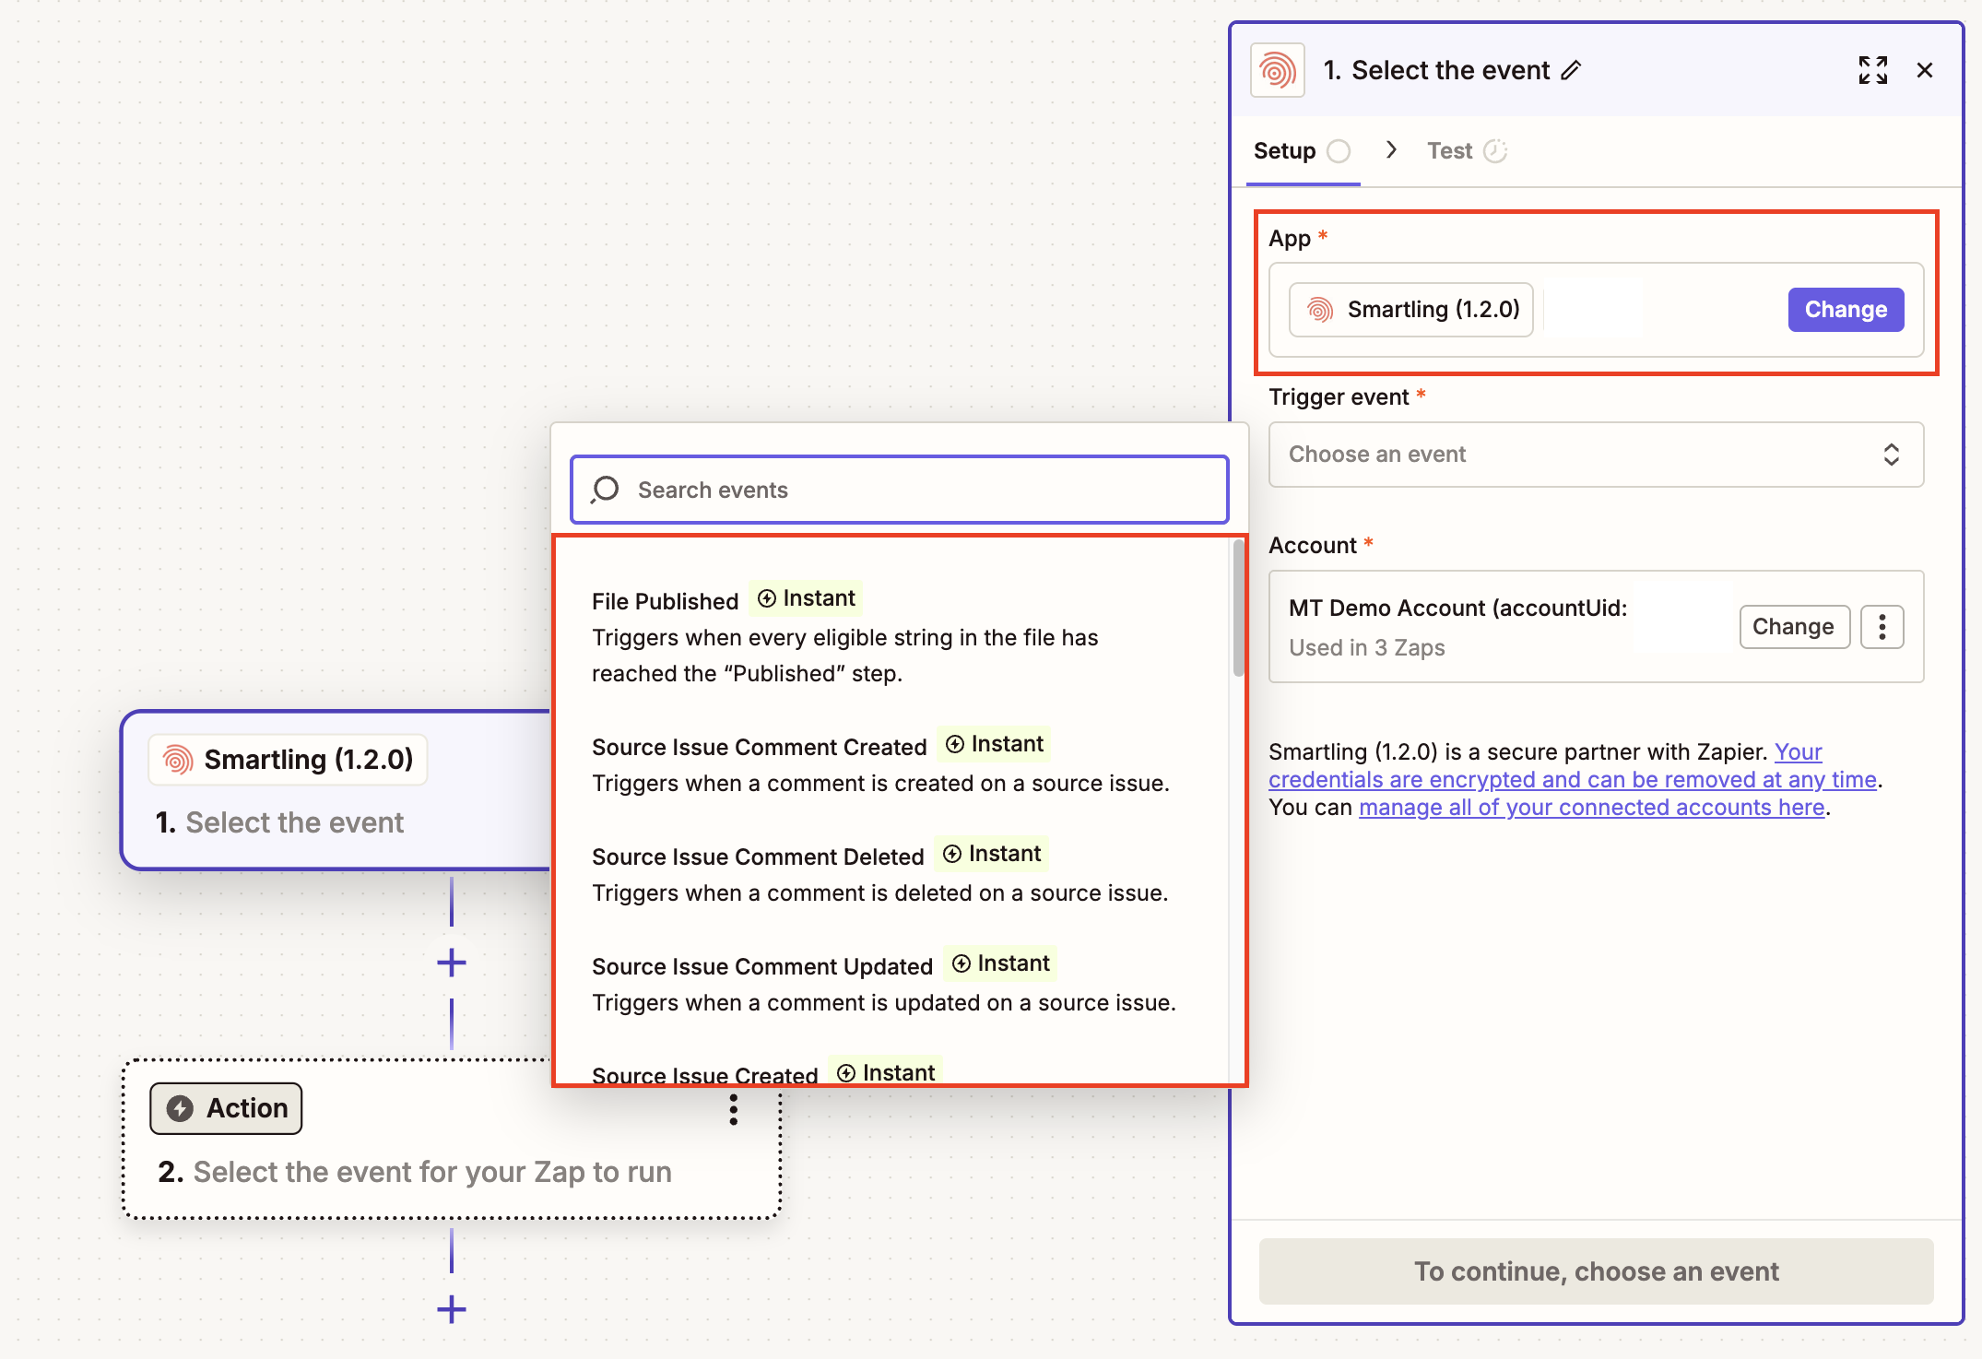Click the purple Change app button
Screen dimensions: 1982x1359
tap(1845, 310)
